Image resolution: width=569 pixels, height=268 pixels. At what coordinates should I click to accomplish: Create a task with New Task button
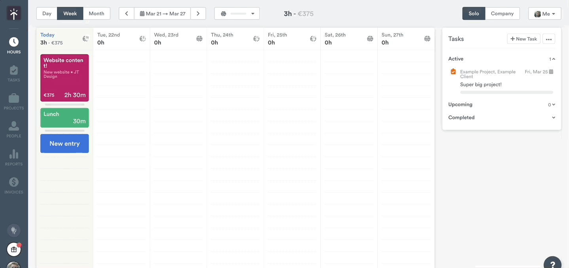(x=523, y=39)
